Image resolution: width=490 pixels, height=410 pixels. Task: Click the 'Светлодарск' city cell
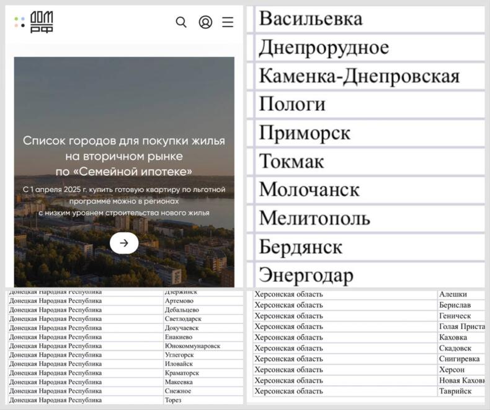click(x=203, y=319)
